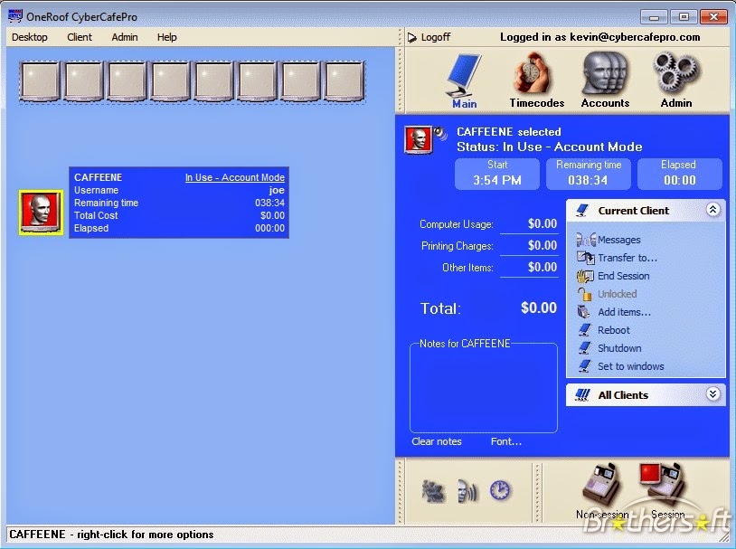The width and height of the screenshot is (736, 549).
Task: Toggle the Unlocked padlock state
Action: [614, 294]
